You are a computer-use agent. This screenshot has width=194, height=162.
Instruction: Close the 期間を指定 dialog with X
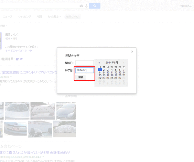click(x=132, y=52)
